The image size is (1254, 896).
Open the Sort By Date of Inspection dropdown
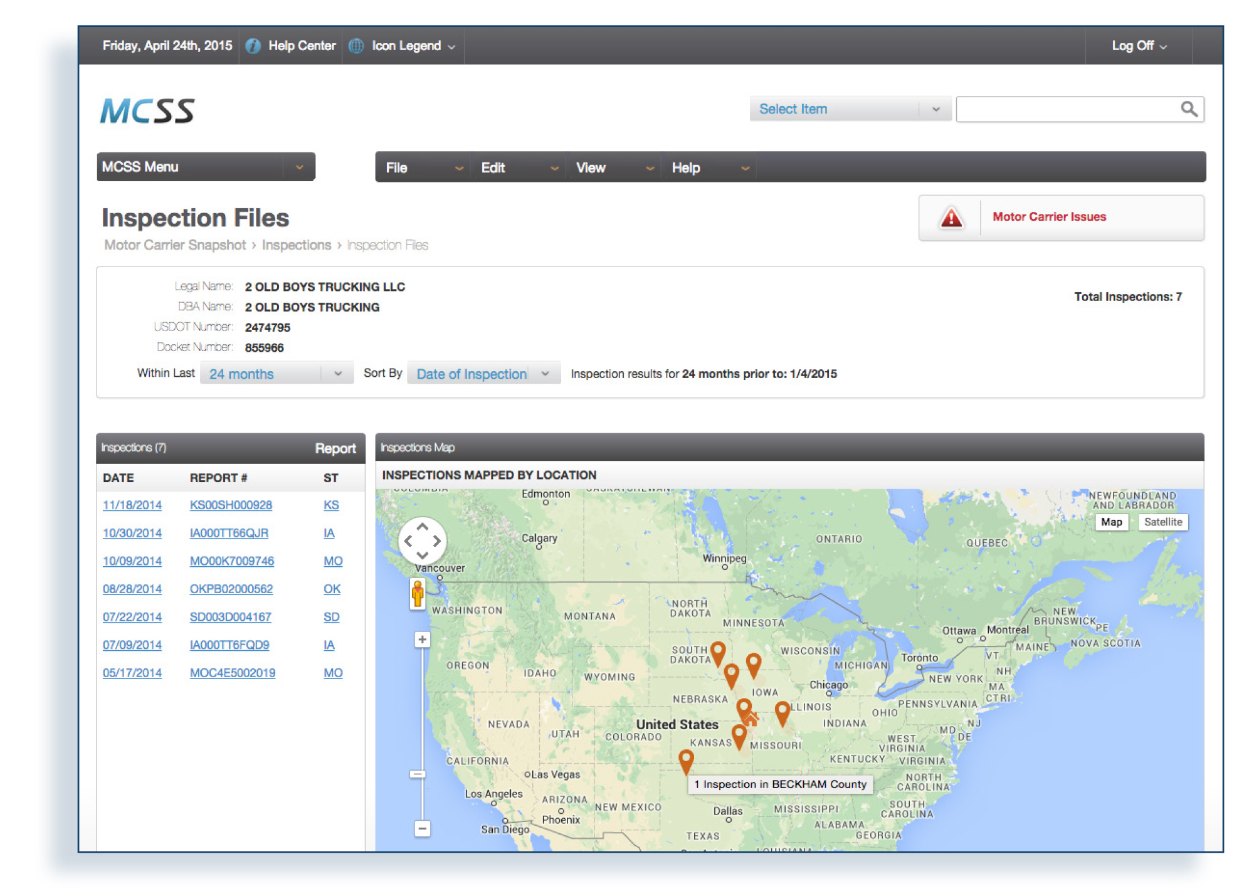coord(483,374)
